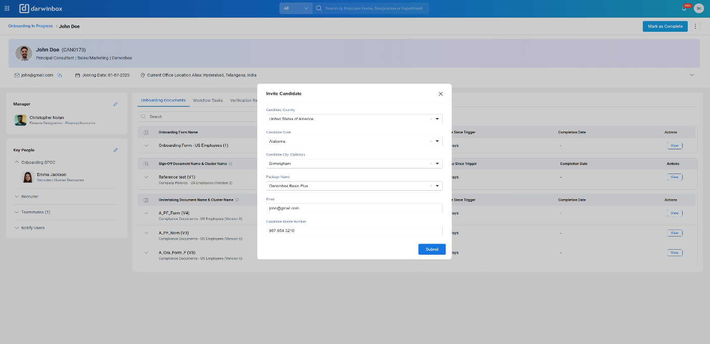This screenshot has height=344, width=710.
Task: Open the Candidate State dropdown
Action: point(437,141)
